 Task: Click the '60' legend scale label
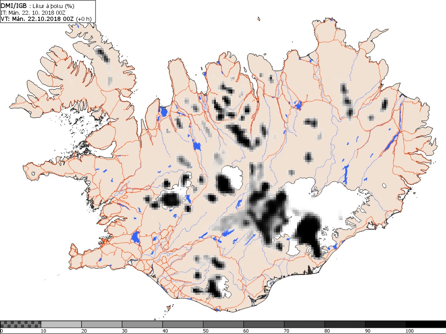[x=246, y=331]
